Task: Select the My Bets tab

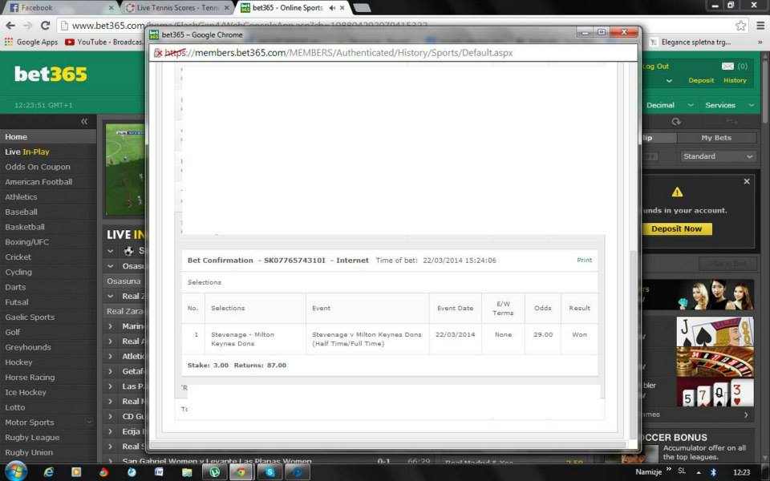Action: (716, 138)
